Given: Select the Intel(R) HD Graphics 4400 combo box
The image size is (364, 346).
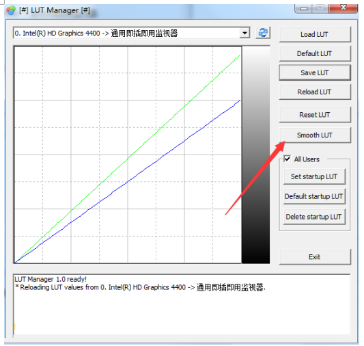Looking at the screenshot, I should [132, 33].
